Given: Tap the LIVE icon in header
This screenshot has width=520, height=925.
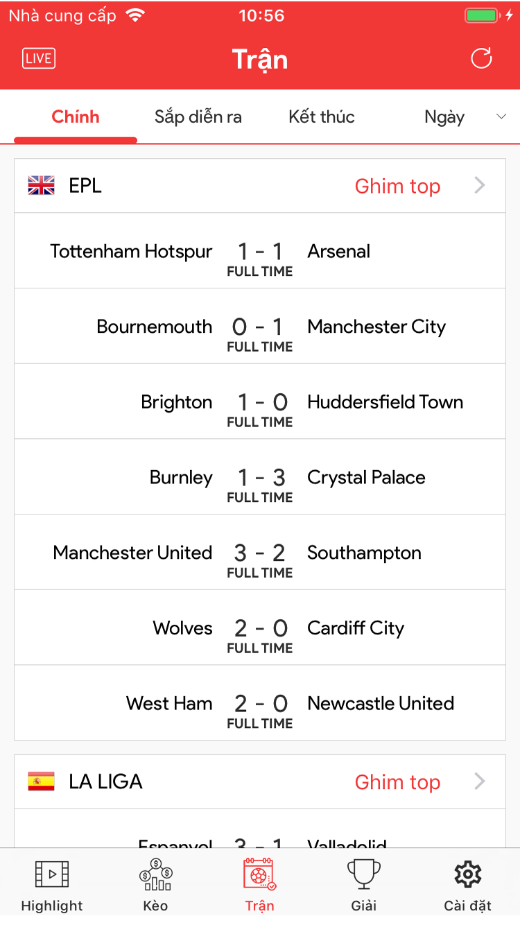Looking at the screenshot, I should [x=39, y=59].
